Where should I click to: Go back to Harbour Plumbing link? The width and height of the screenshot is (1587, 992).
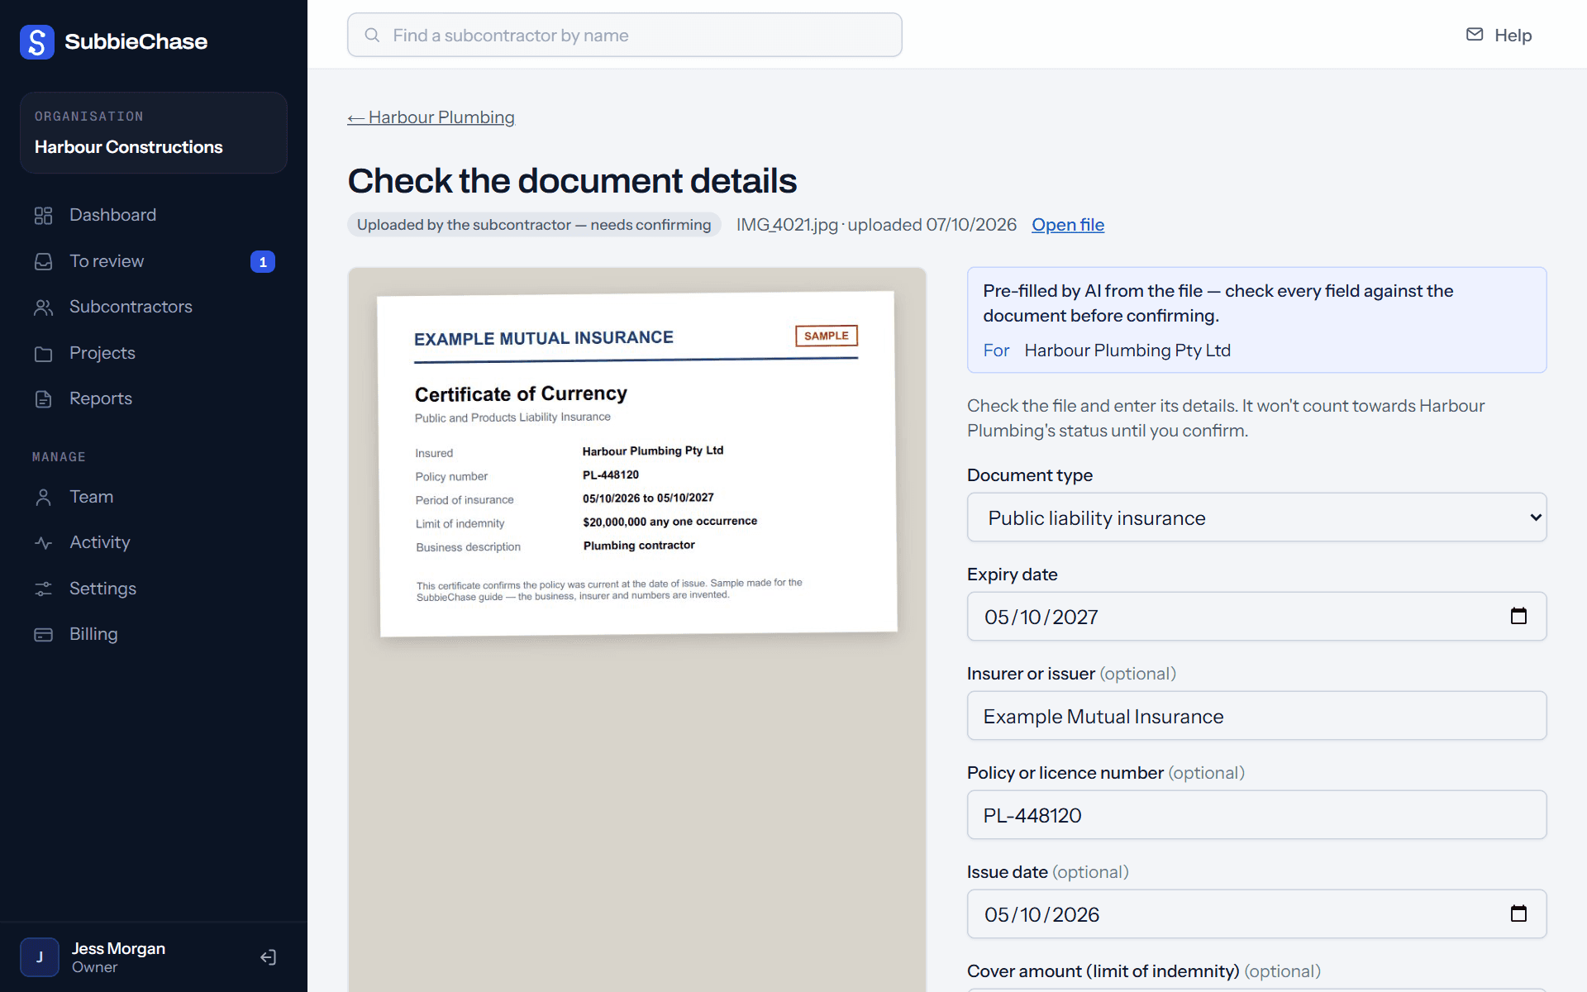[x=431, y=117]
